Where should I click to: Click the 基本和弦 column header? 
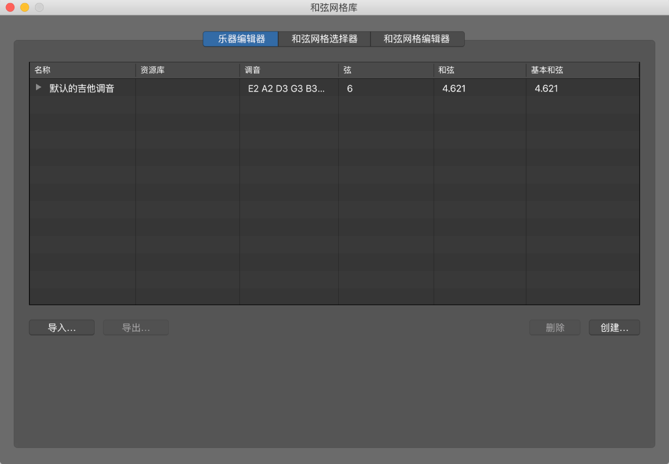pos(583,70)
